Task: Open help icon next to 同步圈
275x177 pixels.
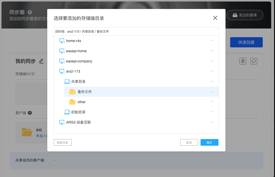Action: click(30, 12)
